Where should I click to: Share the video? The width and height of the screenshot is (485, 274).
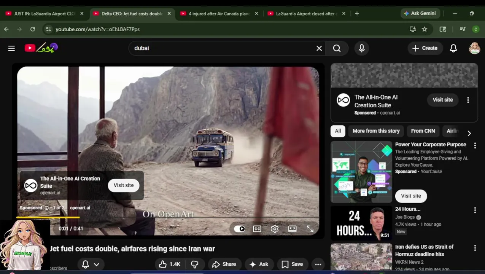224,264
